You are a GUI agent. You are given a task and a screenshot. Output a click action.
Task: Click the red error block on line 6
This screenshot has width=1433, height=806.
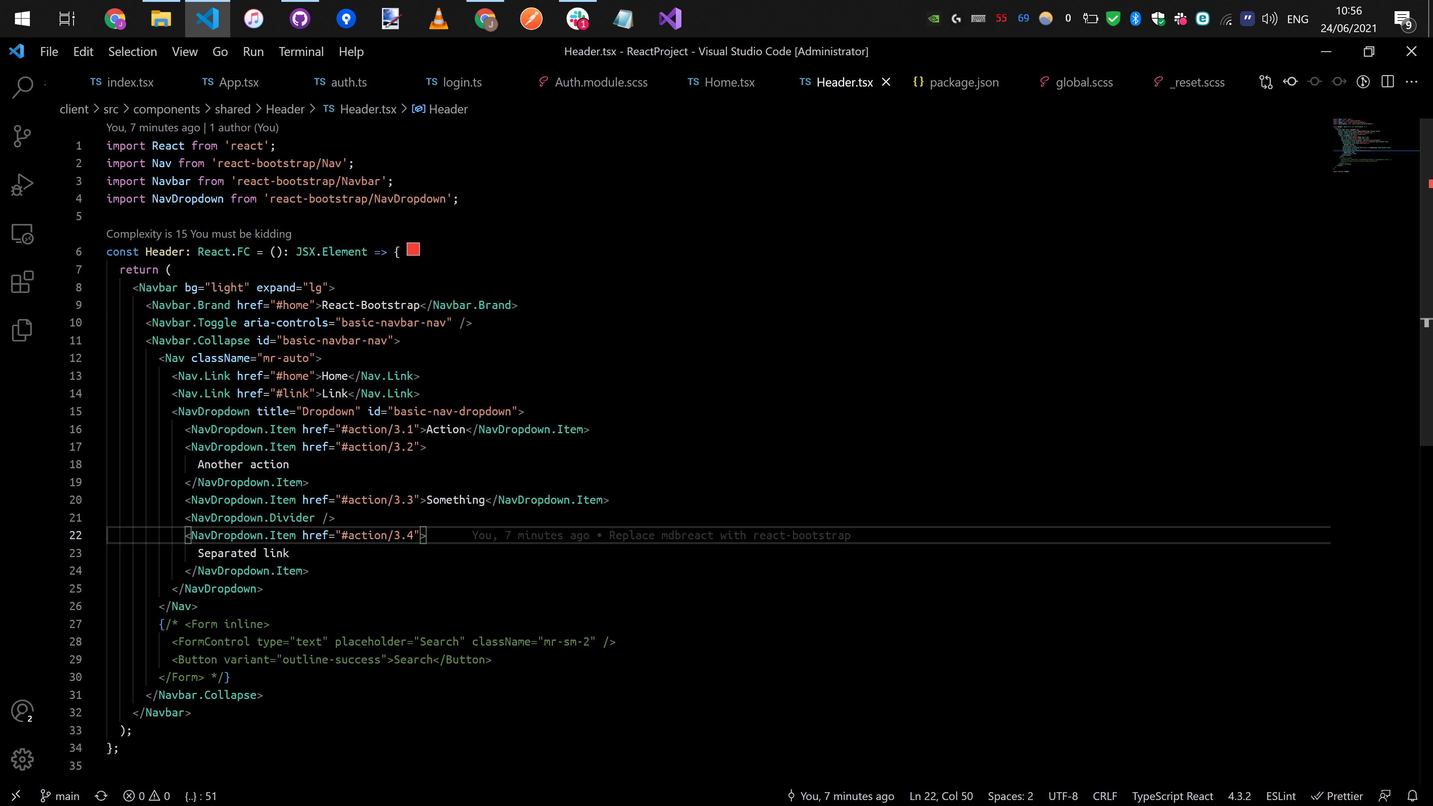coord(413,250)
